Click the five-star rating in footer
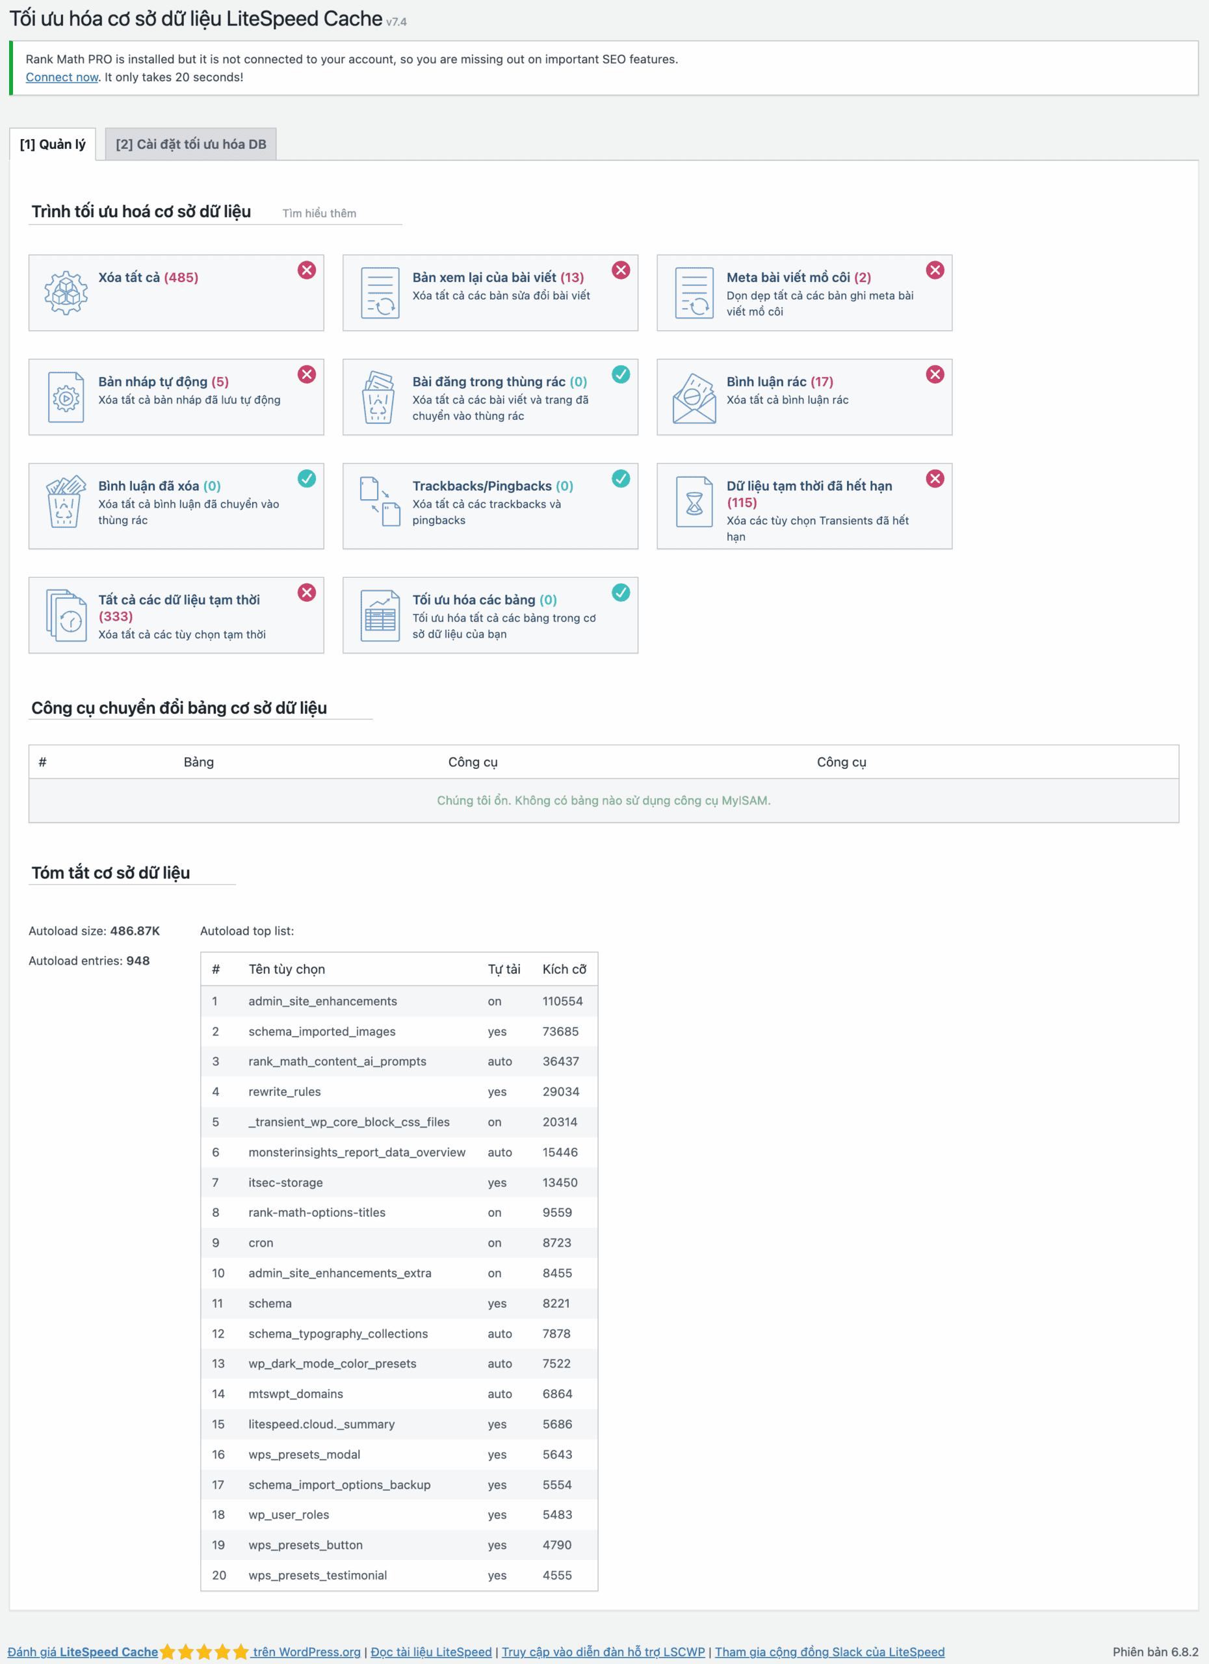Image resolution: width=1209 pixels, height=1664 pixels. click(204, 1652)
